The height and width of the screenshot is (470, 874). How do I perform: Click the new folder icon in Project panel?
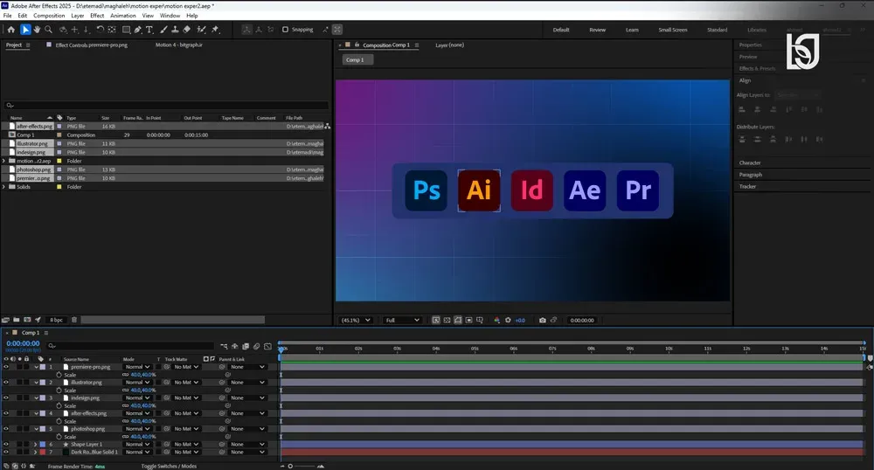coord(16,320)
